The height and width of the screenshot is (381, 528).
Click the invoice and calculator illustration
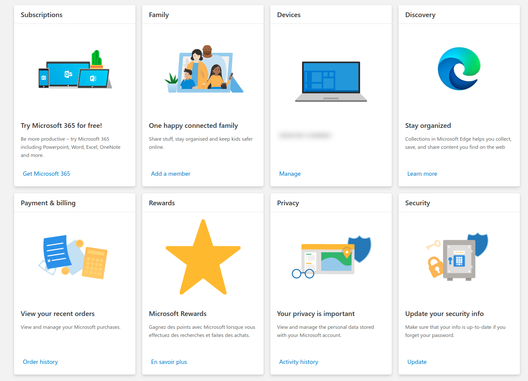(x=73, y=257)
